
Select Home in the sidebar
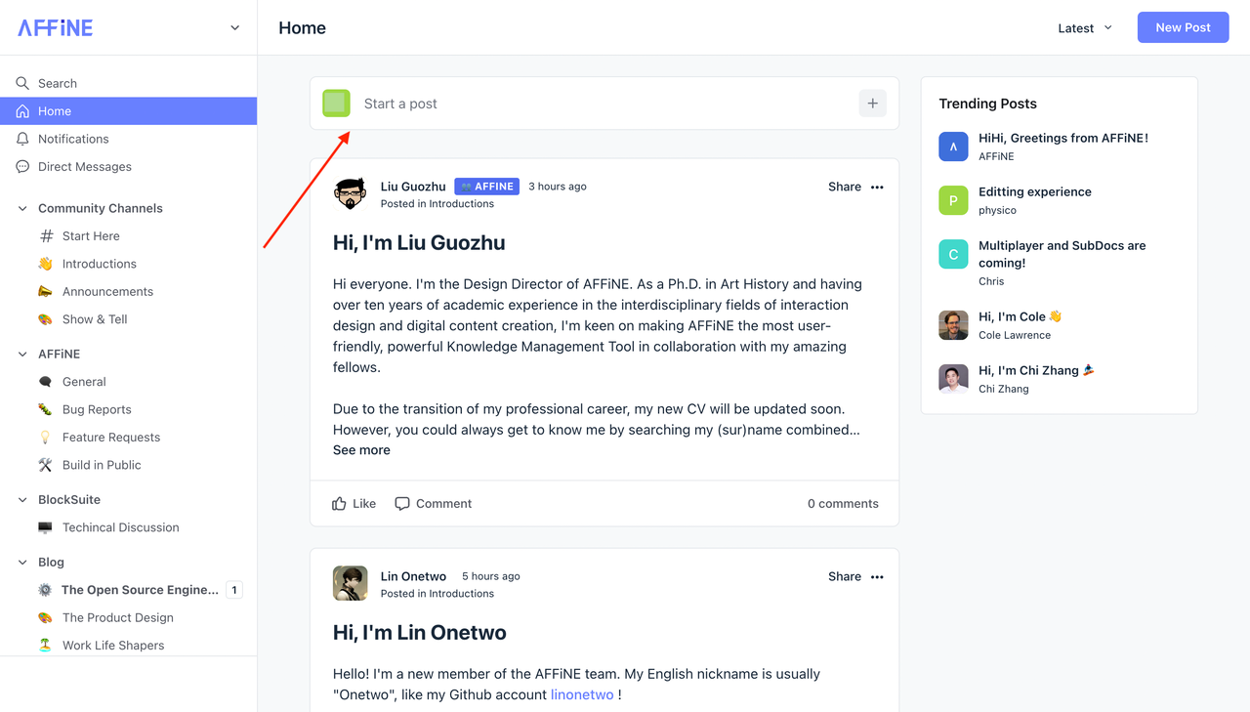(129, 111)
